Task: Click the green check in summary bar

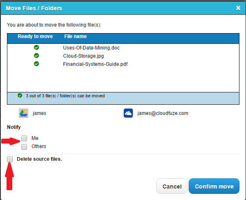Action: 20,96
